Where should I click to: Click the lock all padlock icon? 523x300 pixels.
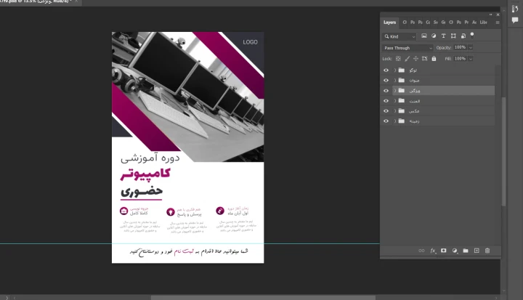[434, 58]
